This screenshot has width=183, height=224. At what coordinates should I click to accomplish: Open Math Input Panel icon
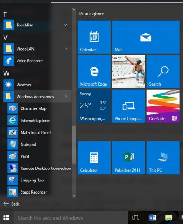point(13,132)
